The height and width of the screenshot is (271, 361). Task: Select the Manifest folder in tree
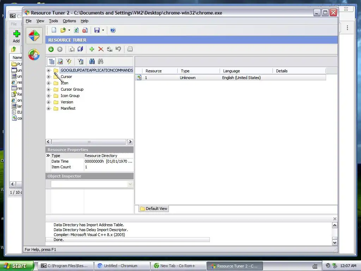pyautogui.click(x=68, y=108)
